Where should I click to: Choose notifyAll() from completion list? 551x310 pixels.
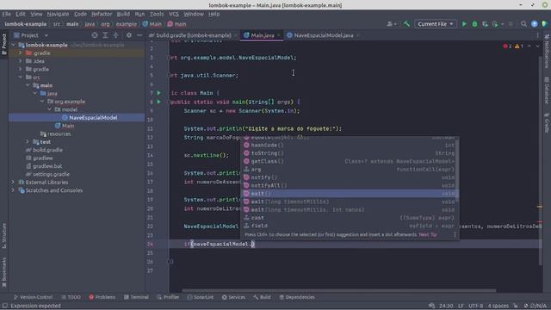[350, 186]
